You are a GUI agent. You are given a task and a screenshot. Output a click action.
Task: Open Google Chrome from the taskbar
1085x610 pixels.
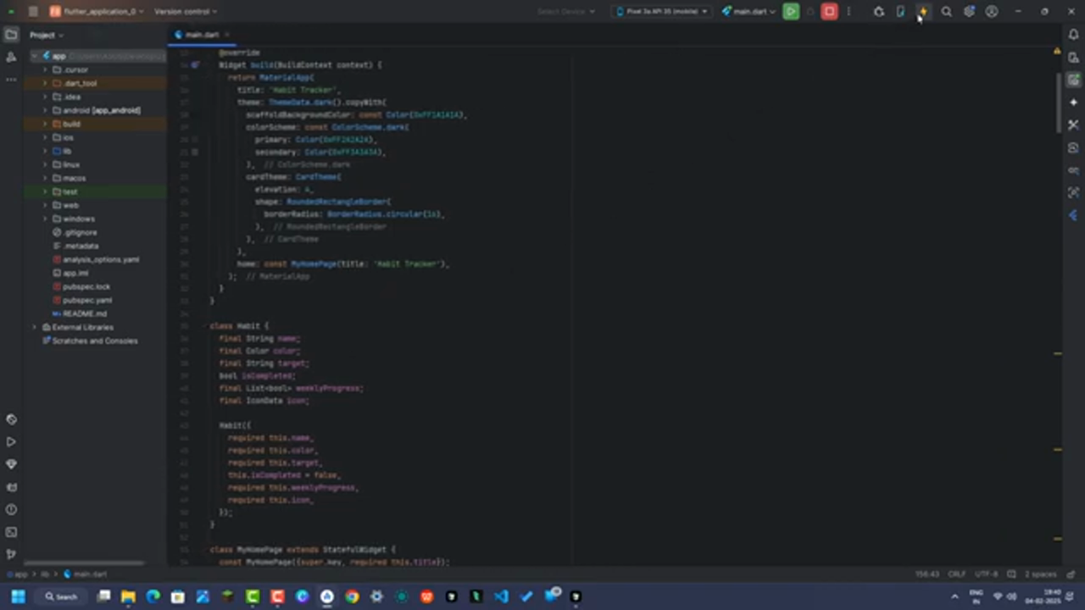pyautogui.click(x=352, y=596)
